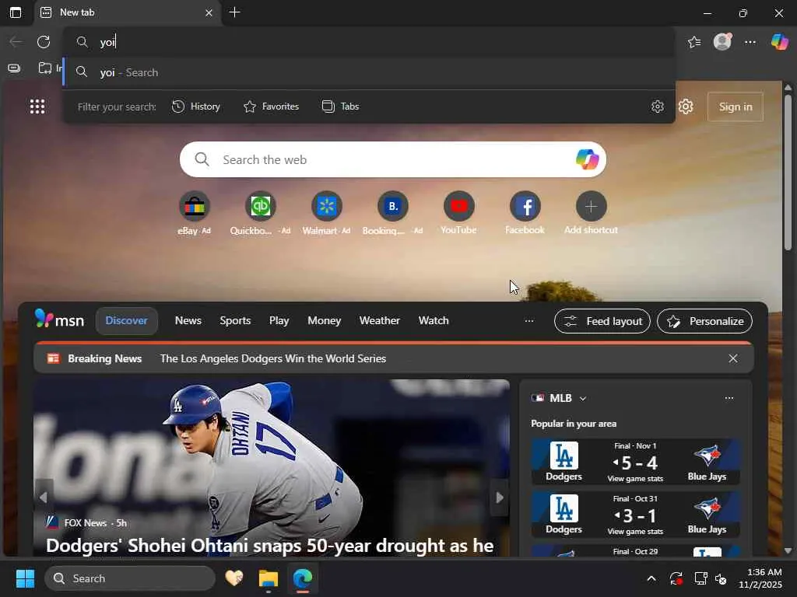Click the Sign in button

click(x=736, y=106)
